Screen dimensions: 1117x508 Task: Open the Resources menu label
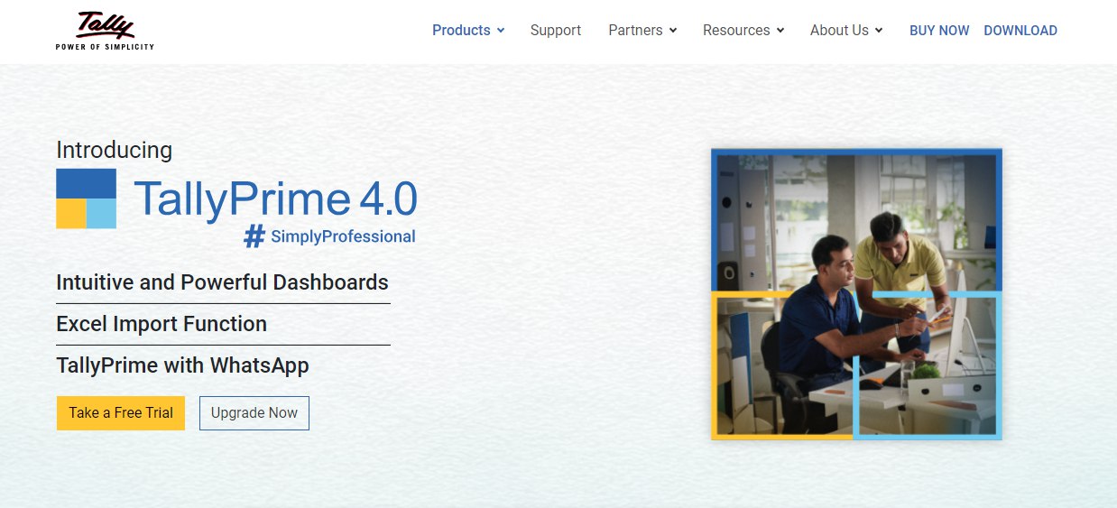(x=736, y=30)
